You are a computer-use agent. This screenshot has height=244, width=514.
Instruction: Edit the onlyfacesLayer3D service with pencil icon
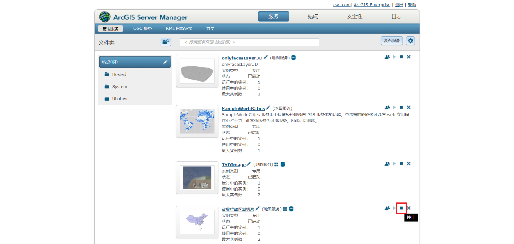(266, 57)
